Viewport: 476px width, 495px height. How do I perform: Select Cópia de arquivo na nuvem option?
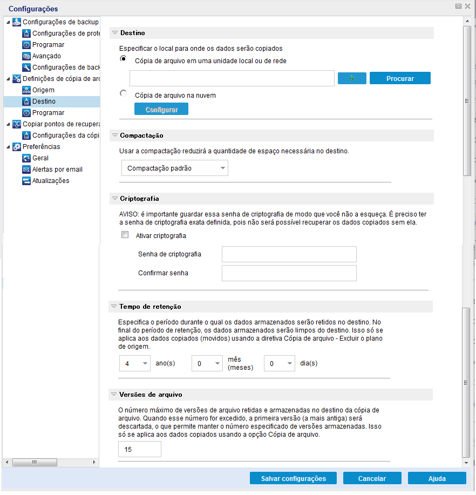[124, 93]
